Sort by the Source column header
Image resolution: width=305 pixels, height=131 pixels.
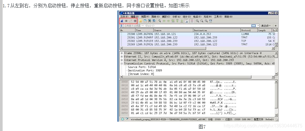point(173,30)
